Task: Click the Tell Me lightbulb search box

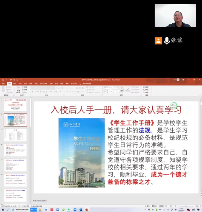Action: (x=85, y=84)
